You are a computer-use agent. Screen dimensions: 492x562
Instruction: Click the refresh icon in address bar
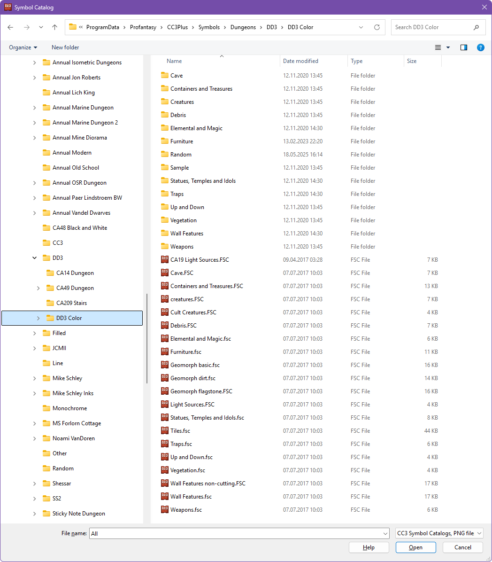(x=377, y=27)
